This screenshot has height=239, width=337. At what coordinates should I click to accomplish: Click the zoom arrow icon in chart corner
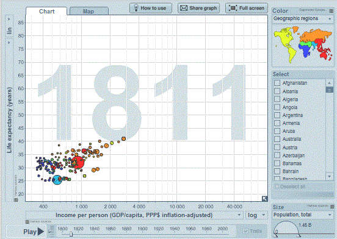tap(264, 199)
